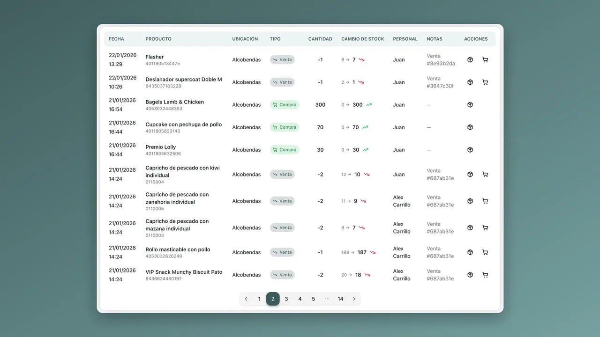Click package icon for Capricho con zanahoria row

tap(470, 201)
